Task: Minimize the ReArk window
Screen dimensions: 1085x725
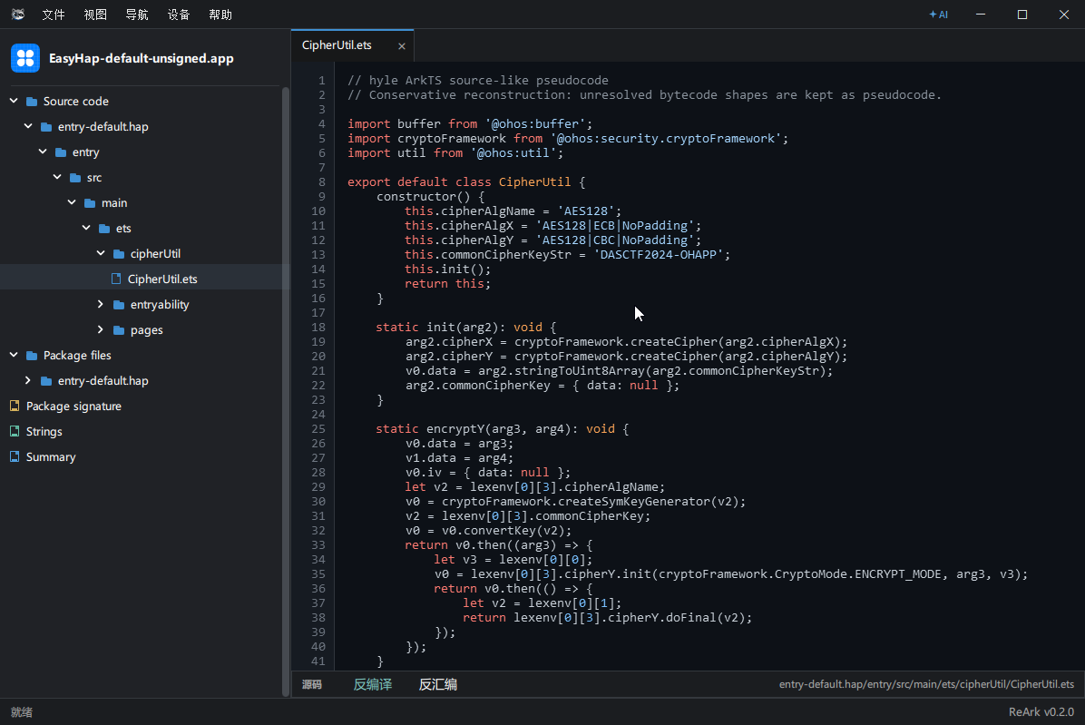Action: click(x=981, y=15)
